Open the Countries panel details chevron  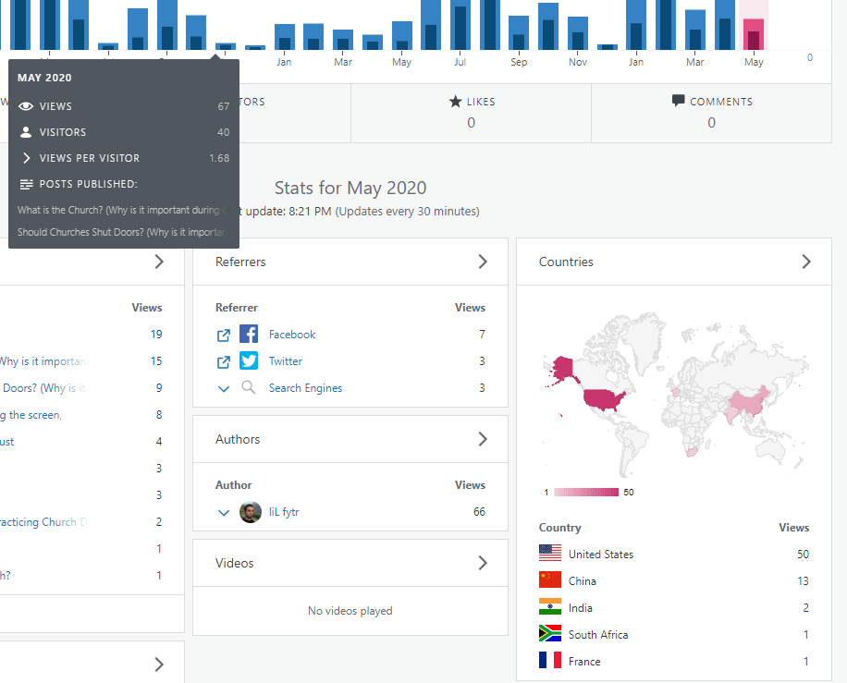(805, 262)
